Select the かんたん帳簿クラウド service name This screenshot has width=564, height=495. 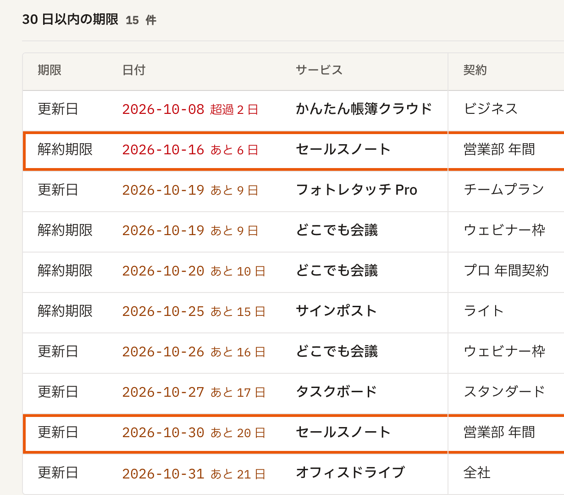(x=364, y=109)
